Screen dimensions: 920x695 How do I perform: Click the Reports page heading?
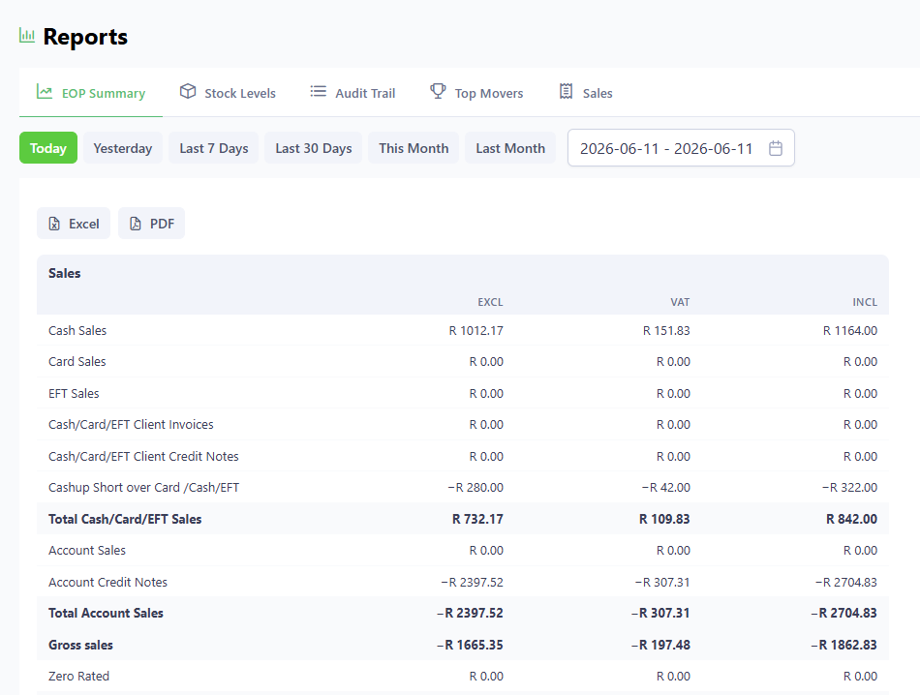(85, 37)
